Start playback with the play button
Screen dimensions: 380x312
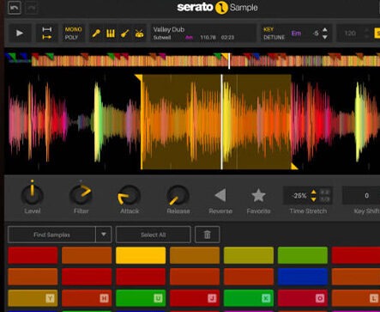click(x=20, y=33)
